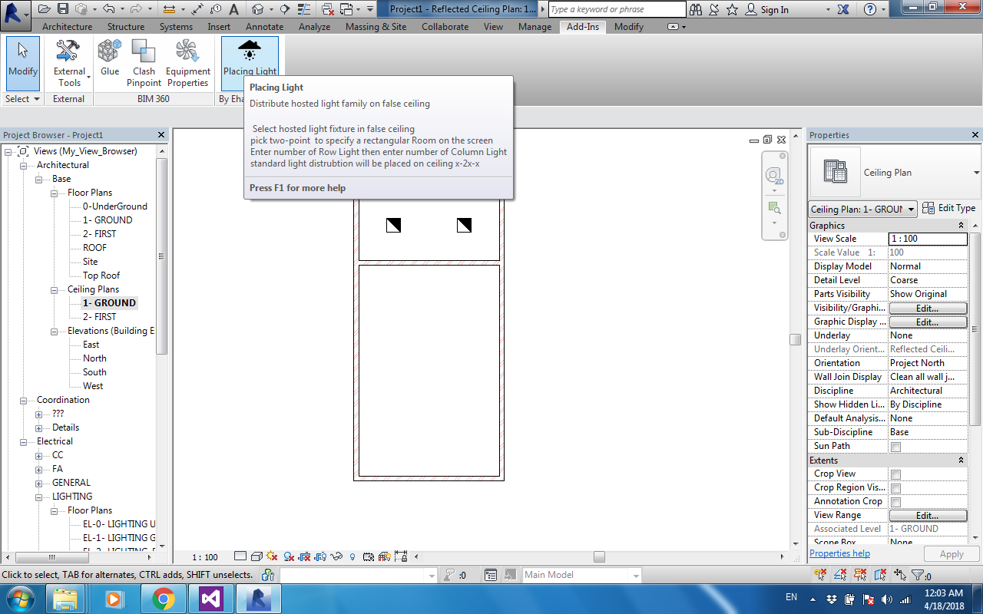Toggle Drag Elements on Selection

899,575
